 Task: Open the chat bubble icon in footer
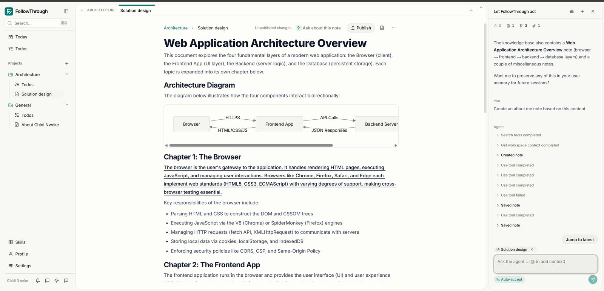(x=47, y=280)
